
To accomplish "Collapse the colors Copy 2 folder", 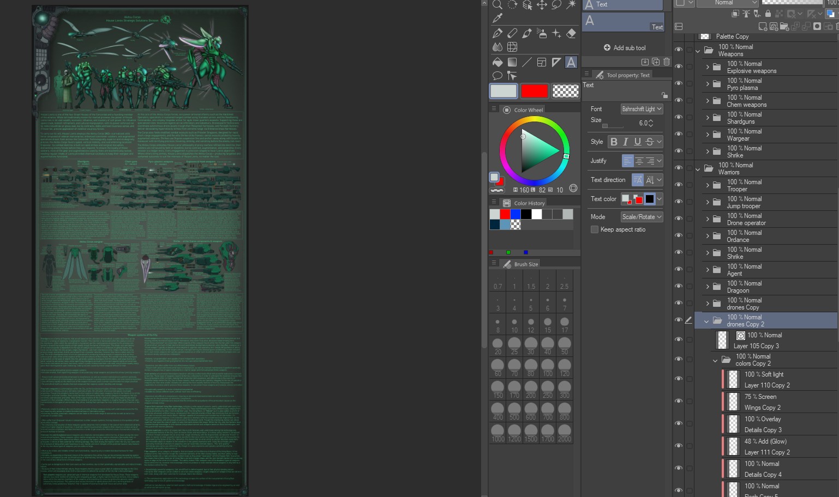I will pos(715,360).
